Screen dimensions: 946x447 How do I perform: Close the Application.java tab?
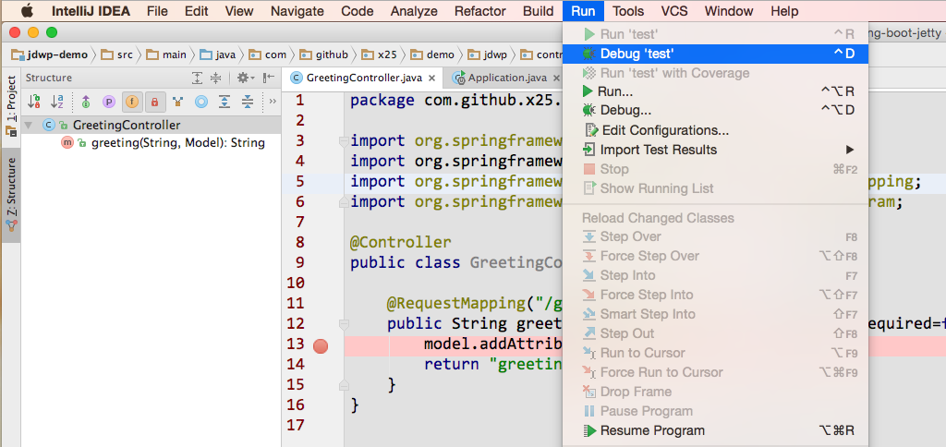556,78
